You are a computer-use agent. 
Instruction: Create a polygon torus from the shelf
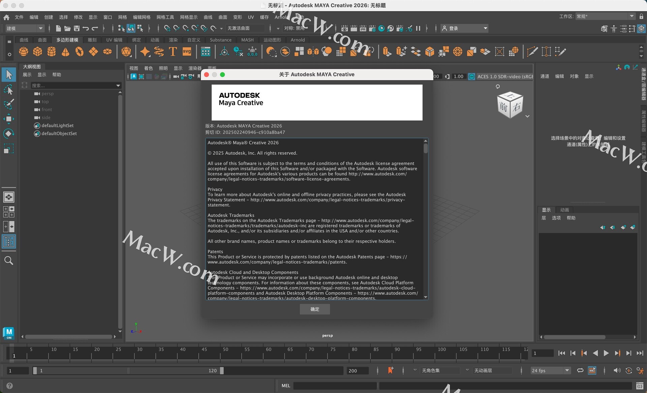tap(80, 52)
